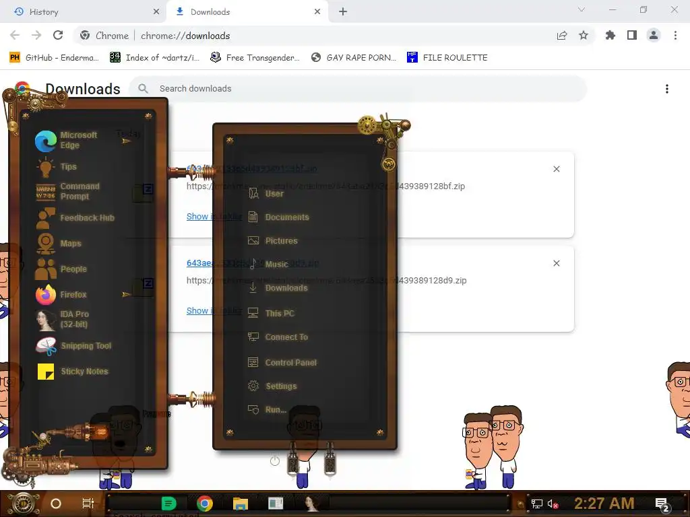Screen dimensions: 690x517
Task: Open Control Panel from start menu
Action: [282, 362]
